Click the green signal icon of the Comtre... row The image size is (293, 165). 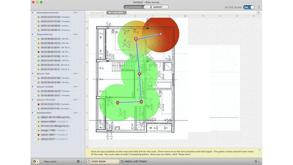pyautogui.click(x=38, y=30)
